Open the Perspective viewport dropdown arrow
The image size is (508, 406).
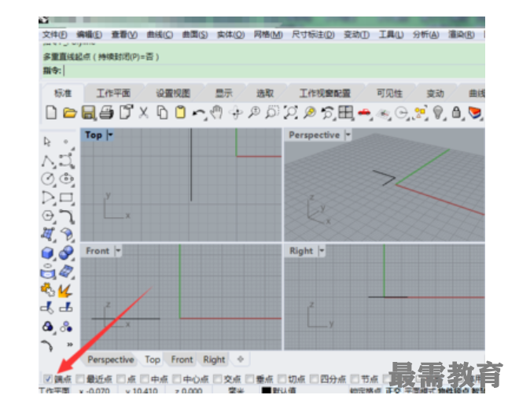[x=348, y=135]
